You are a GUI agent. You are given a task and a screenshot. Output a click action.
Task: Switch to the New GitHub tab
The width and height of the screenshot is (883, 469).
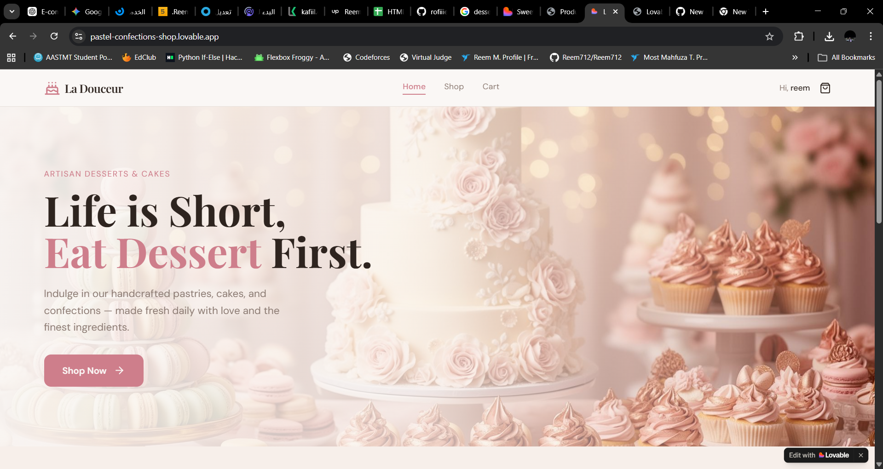691,11
